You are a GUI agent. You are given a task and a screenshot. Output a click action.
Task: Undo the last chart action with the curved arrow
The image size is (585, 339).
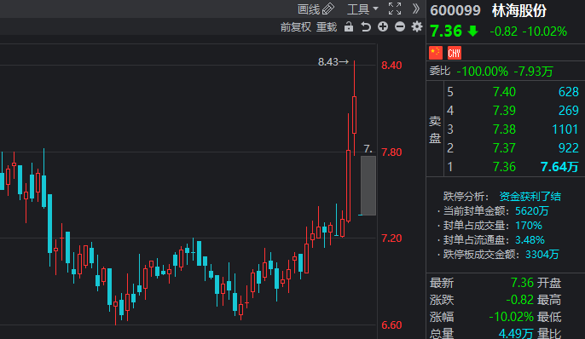click(x=366, y=26)
